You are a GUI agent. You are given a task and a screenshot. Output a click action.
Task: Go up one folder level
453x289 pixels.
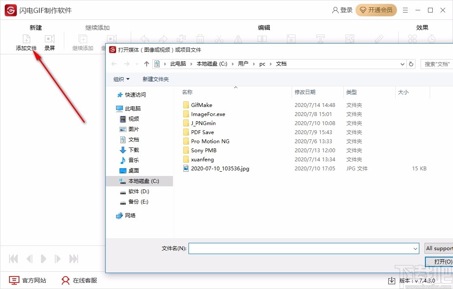click(x=147, y=64)
